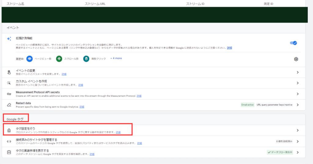
Task: Click the tag instructions code icon
Action: 9,152
